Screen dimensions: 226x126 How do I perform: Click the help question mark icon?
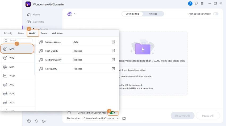[29, 121]
